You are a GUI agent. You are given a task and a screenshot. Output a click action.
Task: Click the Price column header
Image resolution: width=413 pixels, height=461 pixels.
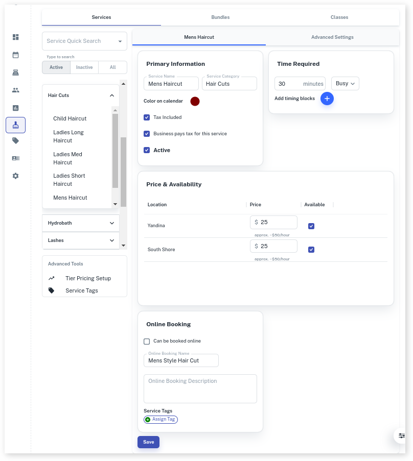coord(255,205)
